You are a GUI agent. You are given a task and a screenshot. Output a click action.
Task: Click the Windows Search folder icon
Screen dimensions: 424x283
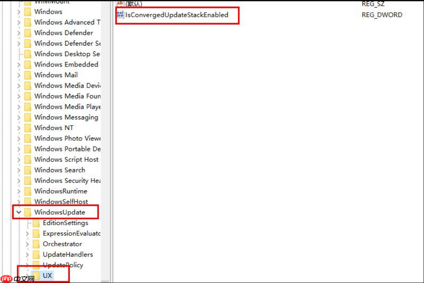(x=28, y=170)
